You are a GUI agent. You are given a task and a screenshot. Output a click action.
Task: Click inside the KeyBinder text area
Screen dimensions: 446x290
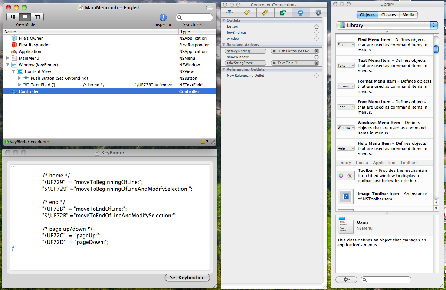point(110,218)
